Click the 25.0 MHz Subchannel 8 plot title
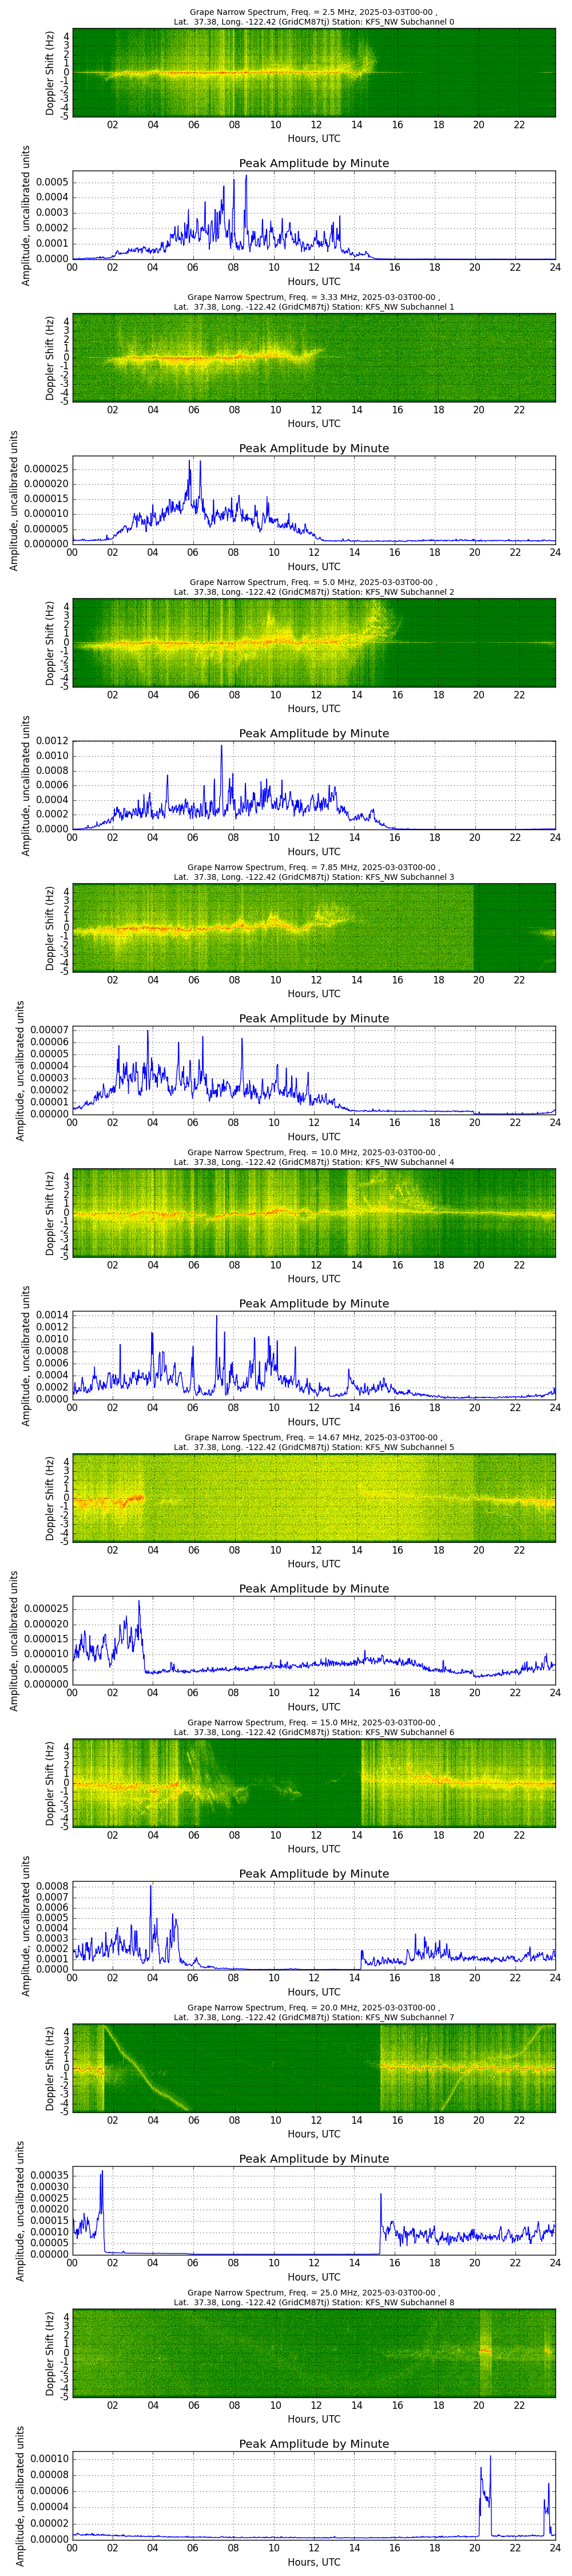The height and width of the screenshot is (2576, 572). [313, 2297]
